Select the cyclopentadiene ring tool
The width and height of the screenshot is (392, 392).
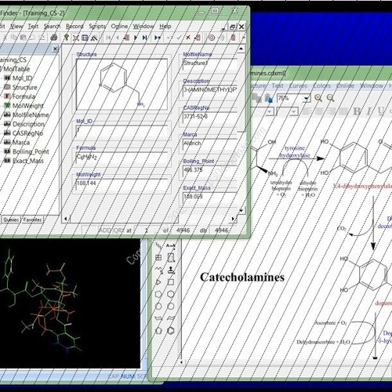(x=158, y=331)
